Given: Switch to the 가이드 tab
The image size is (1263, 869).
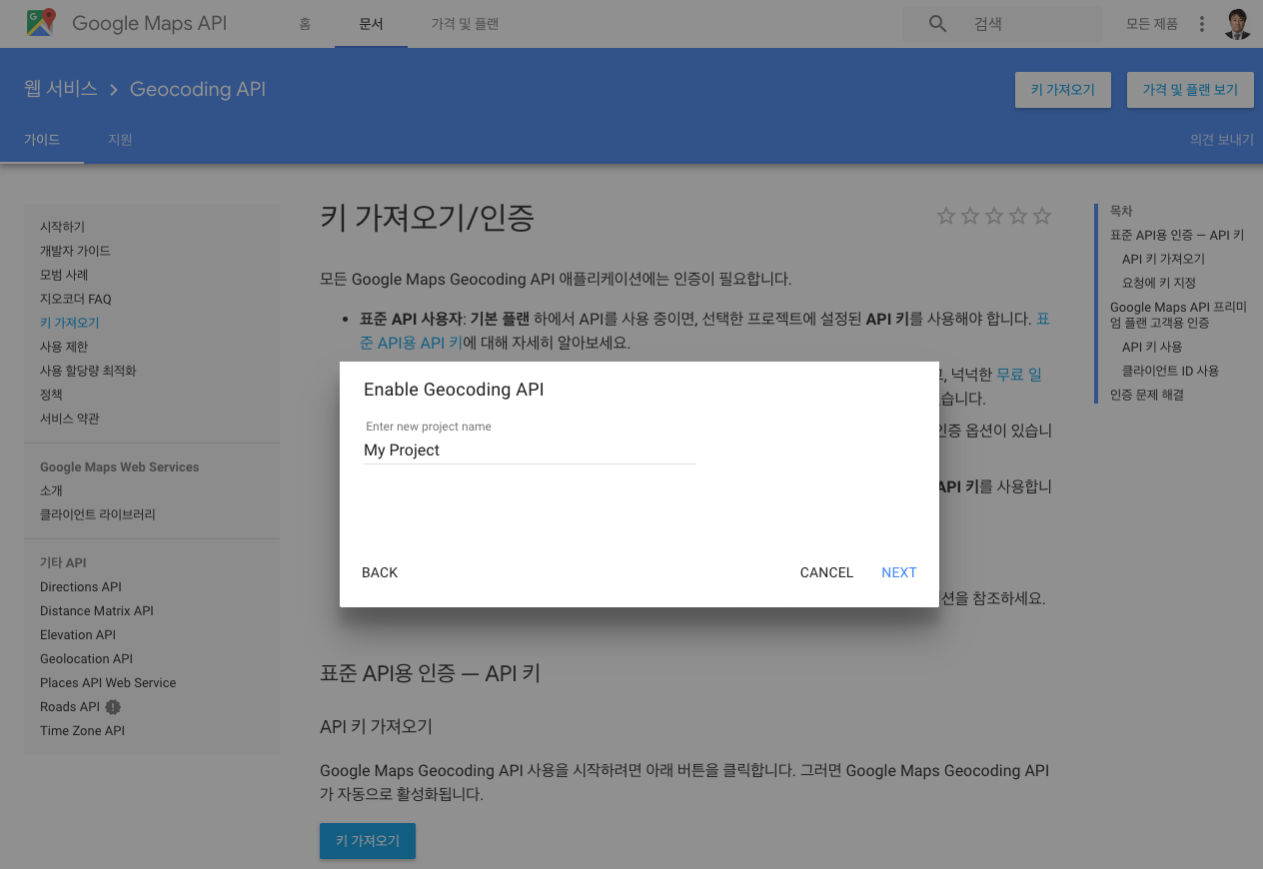Looking at the screenshot, I should [x=42, y=140].
